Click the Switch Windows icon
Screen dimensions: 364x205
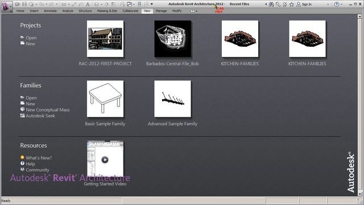(x=129, y=4)
